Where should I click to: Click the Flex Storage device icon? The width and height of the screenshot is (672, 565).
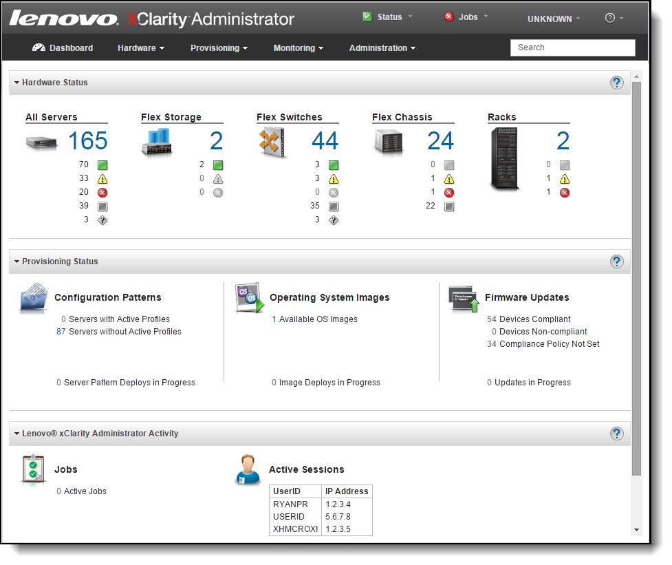tap(157, 142)
